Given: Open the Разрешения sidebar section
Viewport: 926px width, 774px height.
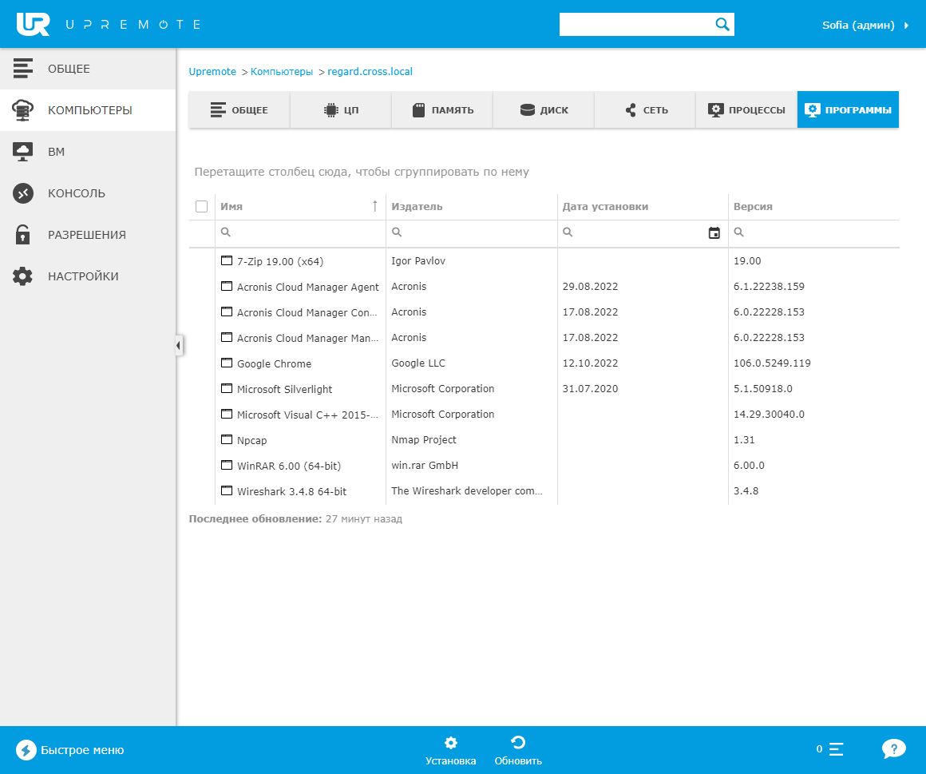Looking at the screenshot, I should 88,235.
